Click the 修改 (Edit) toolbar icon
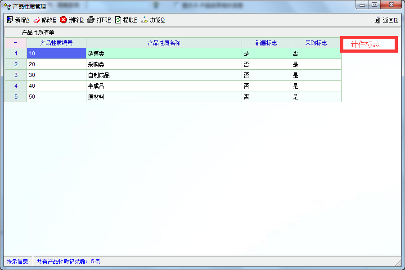This screenshot has width=405, height=270. click(x=36, y=20)
